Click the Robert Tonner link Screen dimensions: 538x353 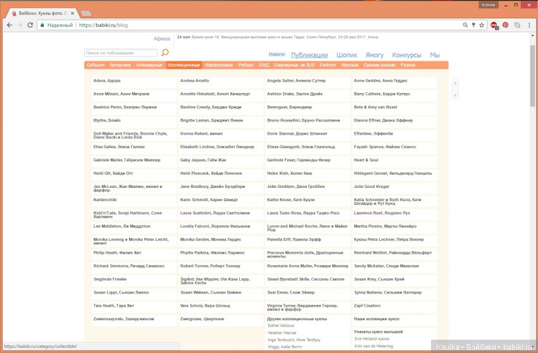205,266
